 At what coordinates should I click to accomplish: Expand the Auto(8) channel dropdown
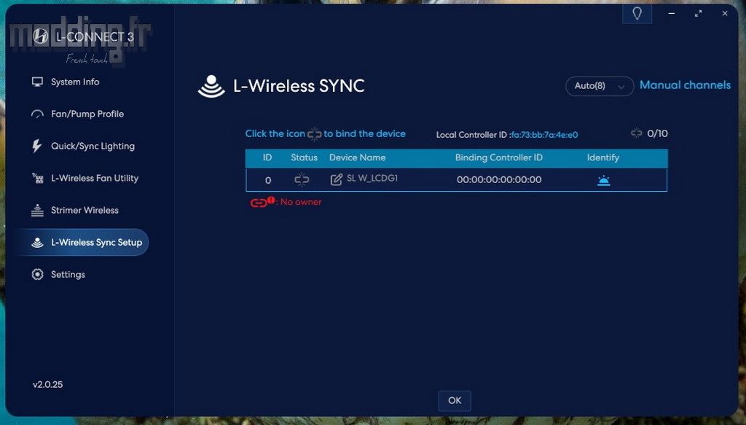(x=599, y=86)
